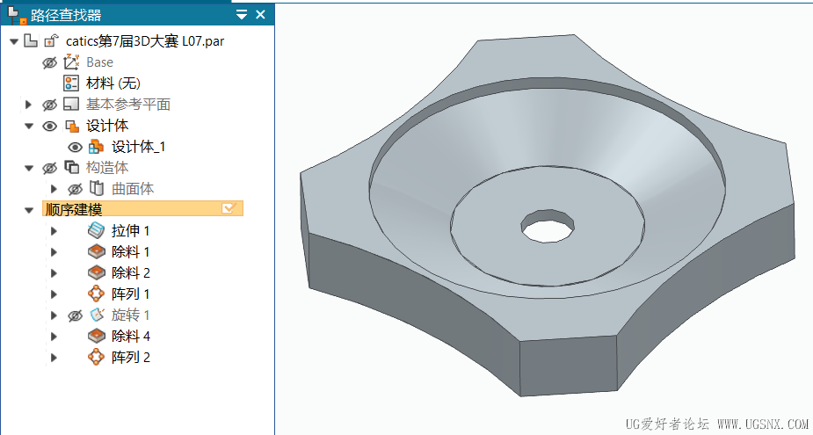Click the 曲面体 surface body icon
The width and height of the screenshot is (813, 435).
pos(96,189)
